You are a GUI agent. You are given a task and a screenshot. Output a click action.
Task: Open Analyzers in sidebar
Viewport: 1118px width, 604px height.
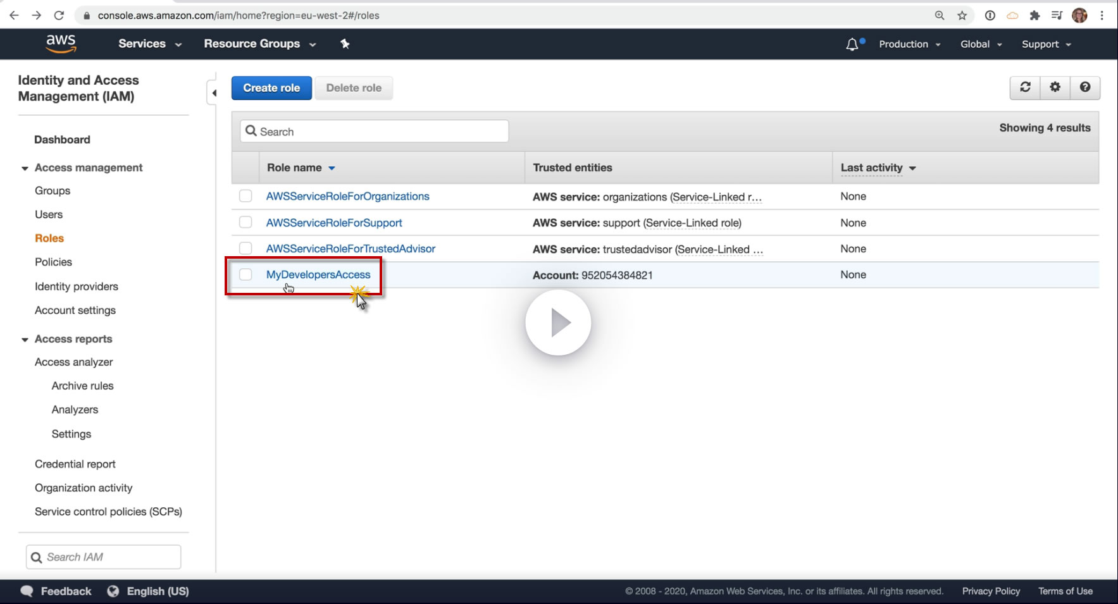click(75, 410)
